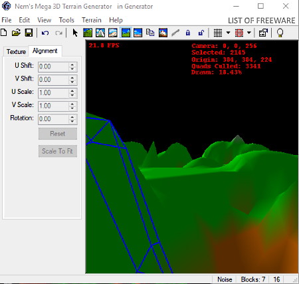The width and height of the screenshot is (299, 284).
Task: Click the Rotation value field
Action: (53, 119)
